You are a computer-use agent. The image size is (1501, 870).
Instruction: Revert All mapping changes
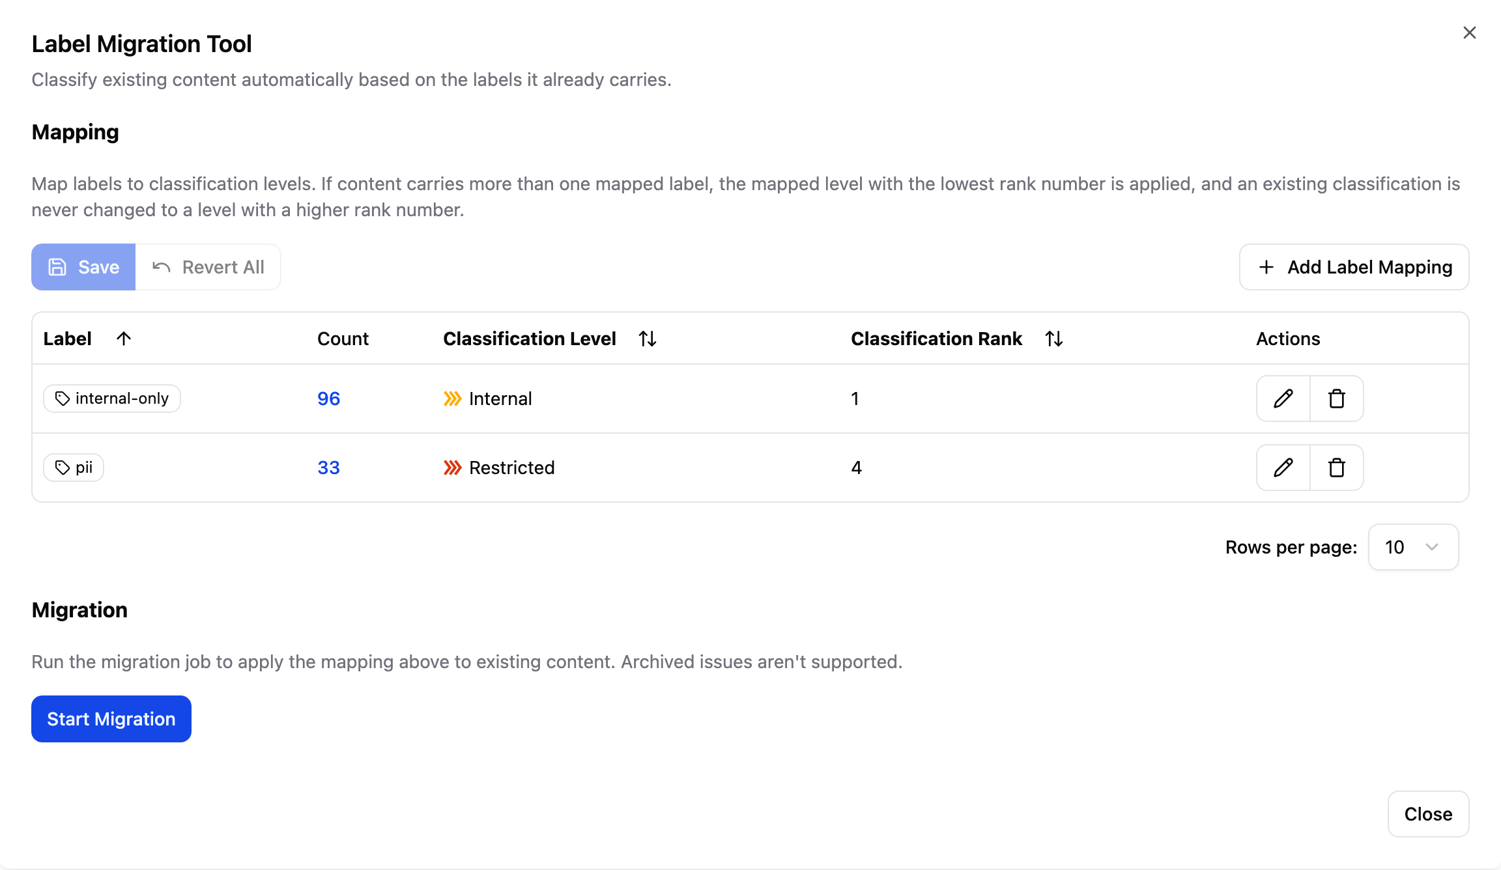(x=208, y=267)
